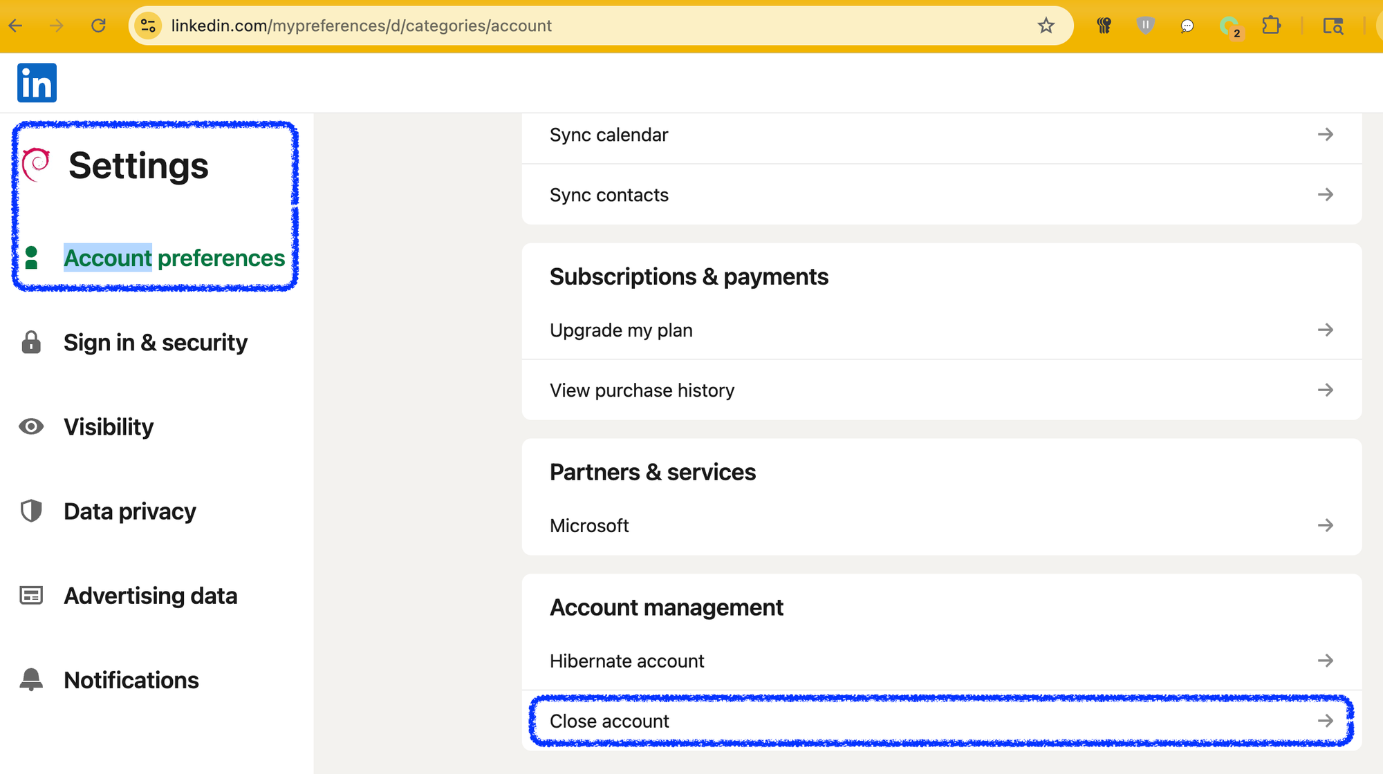Open Microsoft partner settings
Screen dimensions: 1383x774
point(942,526)
